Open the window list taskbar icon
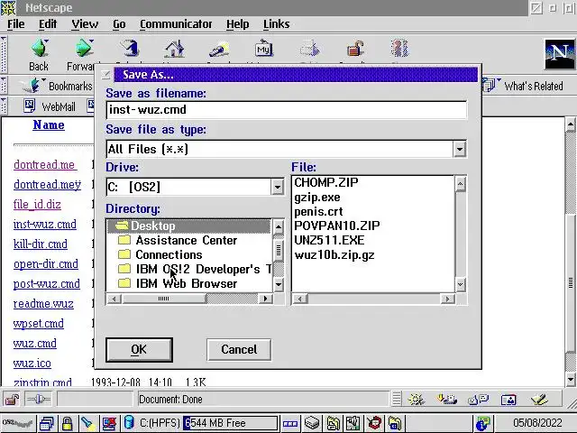Screen dimensions: 577x433 coord(47,423)
